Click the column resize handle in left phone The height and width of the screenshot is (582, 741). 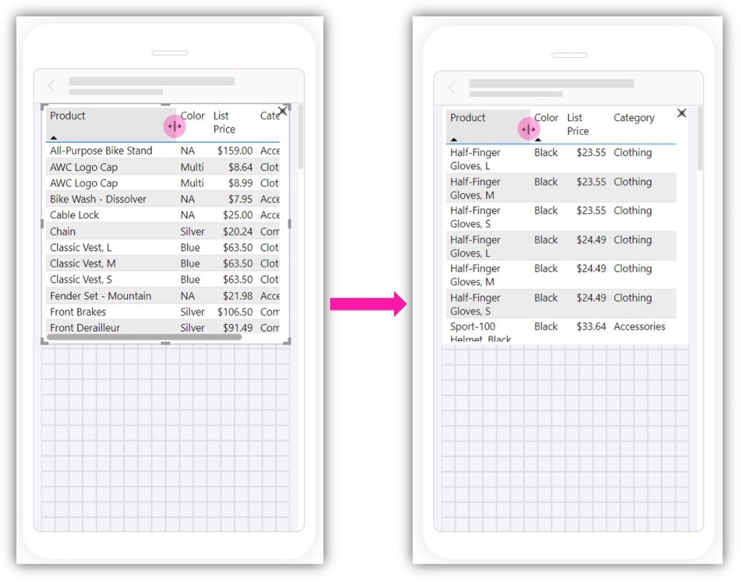coord(174,126)
